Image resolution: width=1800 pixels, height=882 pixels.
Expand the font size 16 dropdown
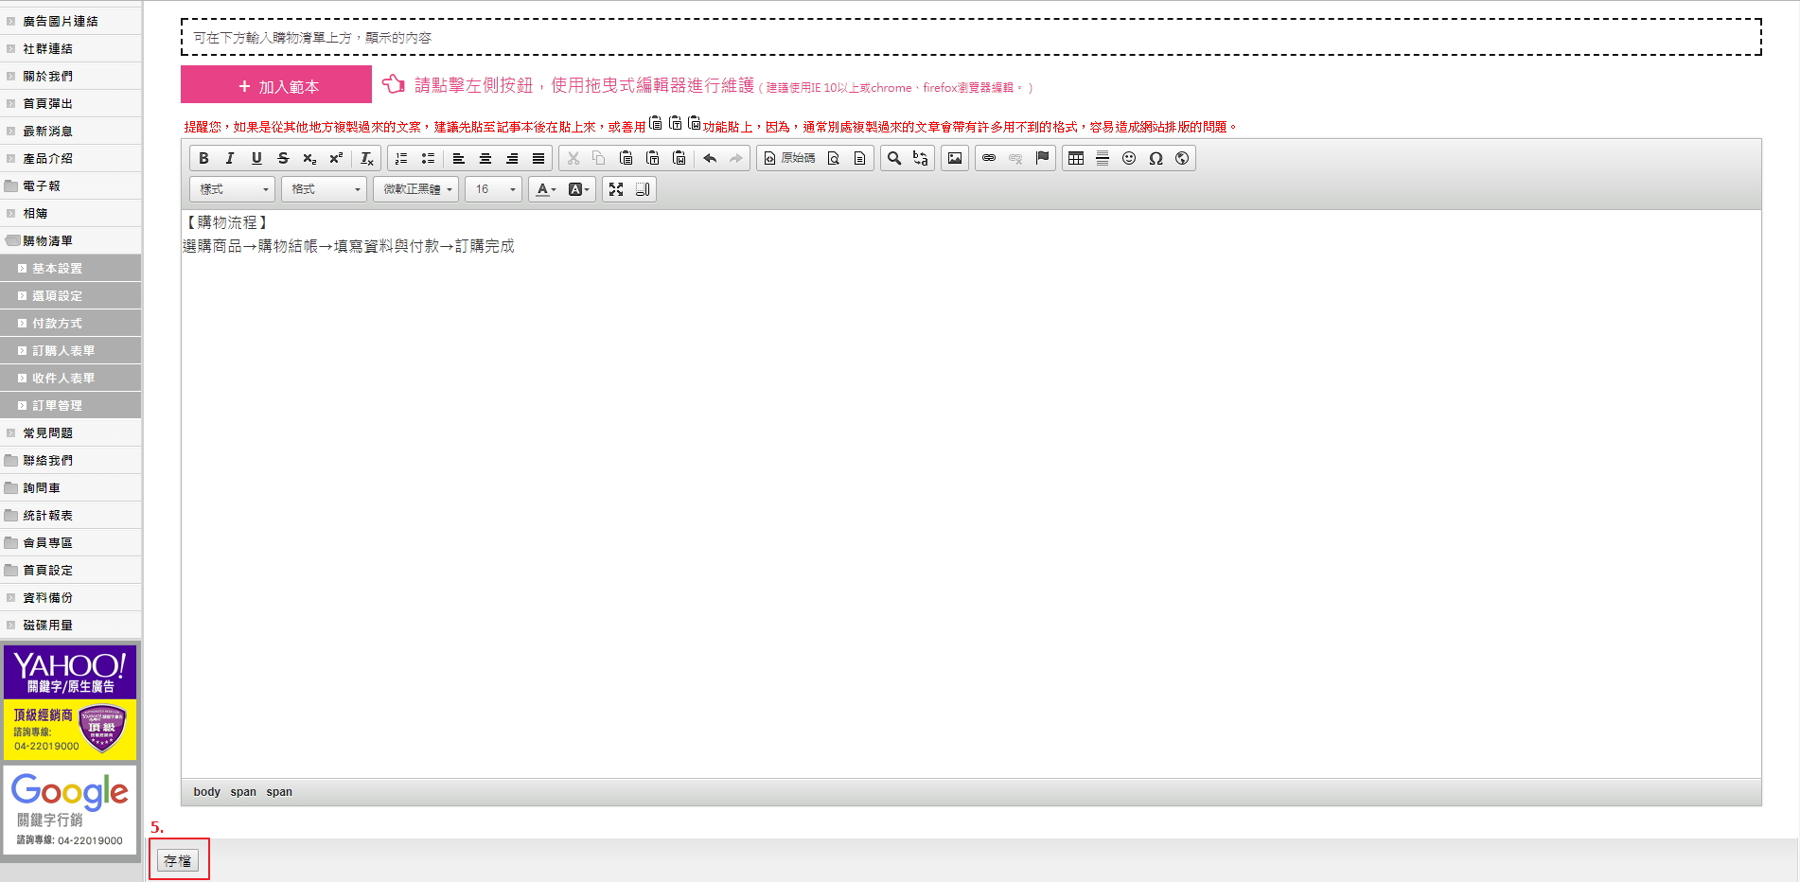(x=494, y=189)
